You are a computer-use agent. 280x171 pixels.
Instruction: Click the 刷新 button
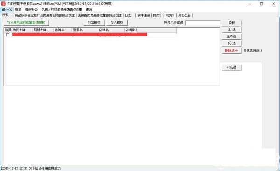231,23
